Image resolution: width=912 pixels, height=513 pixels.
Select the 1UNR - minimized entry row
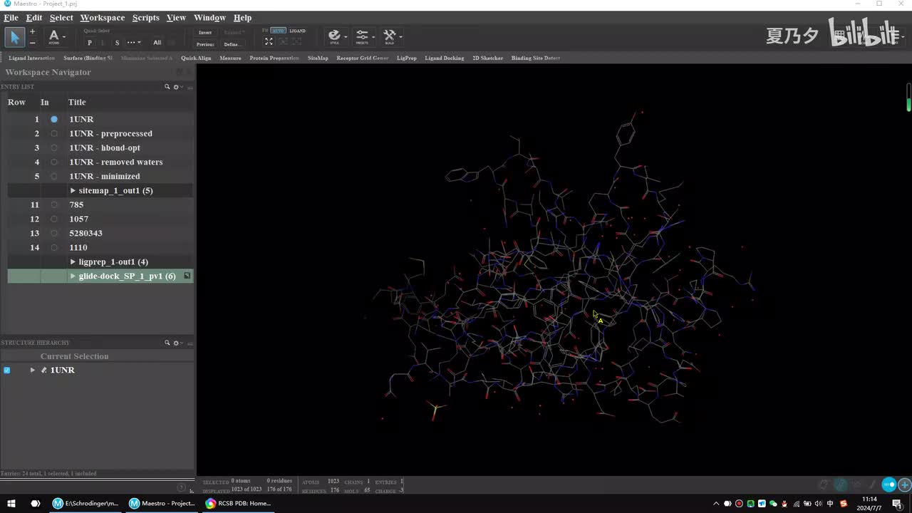point(104,176)
